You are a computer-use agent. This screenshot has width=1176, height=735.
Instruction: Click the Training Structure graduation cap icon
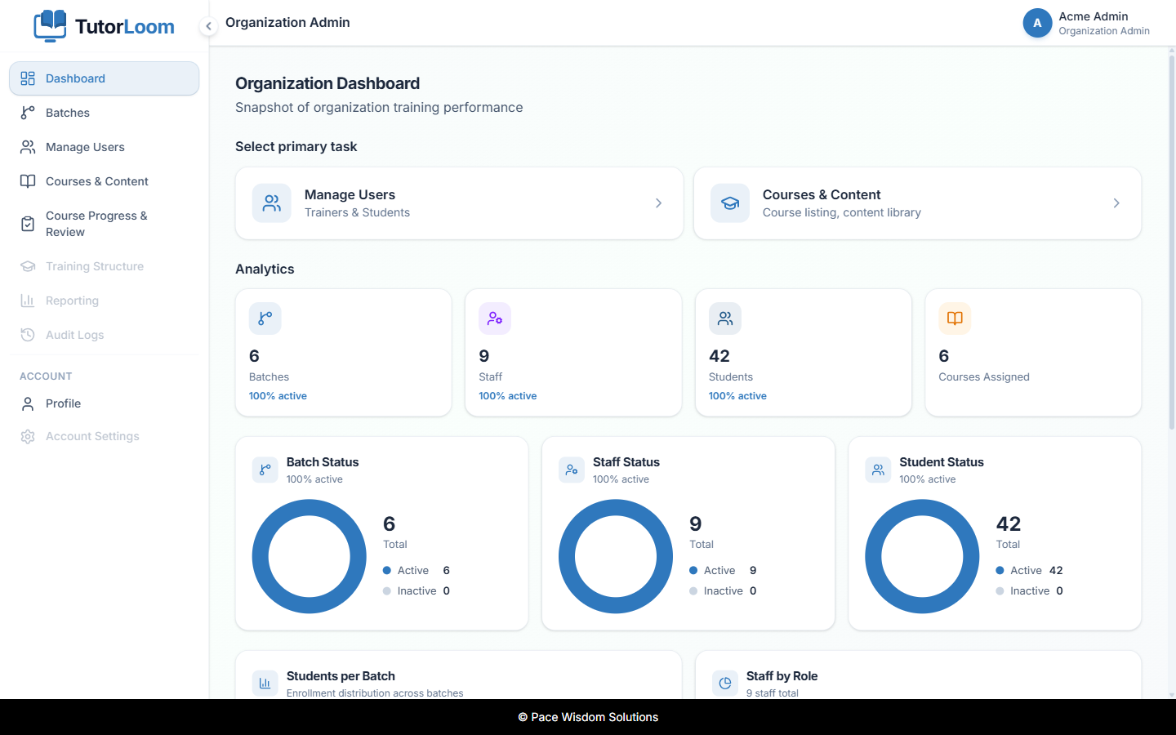coord(28,266)
